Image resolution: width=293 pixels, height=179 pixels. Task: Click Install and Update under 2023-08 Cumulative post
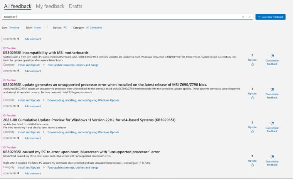pyautogui.click(x=29, y=132)
